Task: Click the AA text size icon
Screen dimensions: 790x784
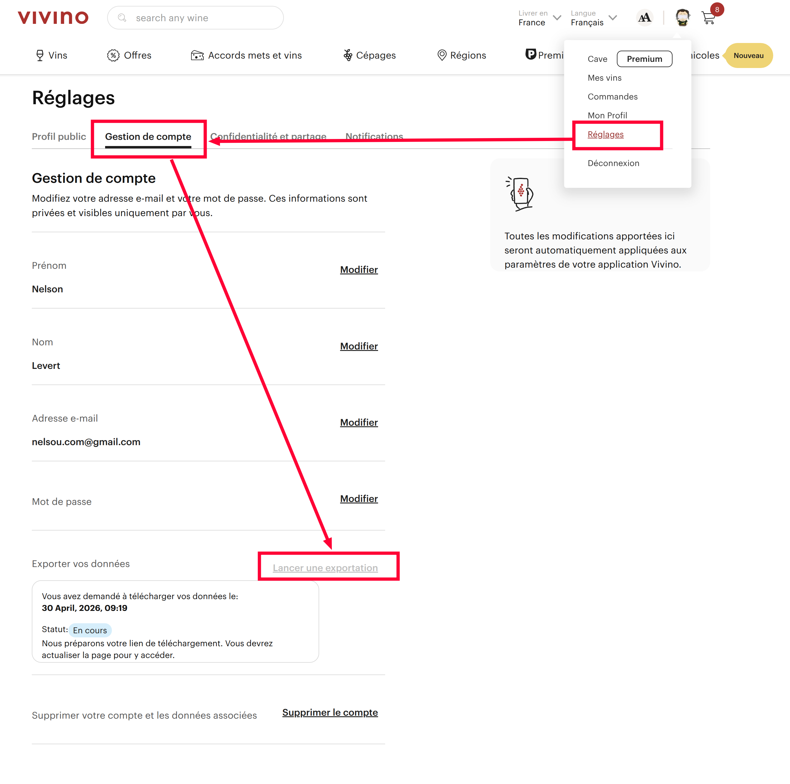Action: (645, 18)
